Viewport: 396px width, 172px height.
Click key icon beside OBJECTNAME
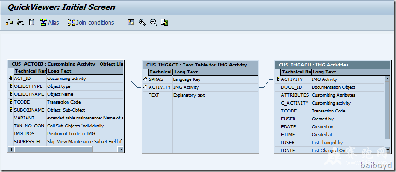pos(10,94)
